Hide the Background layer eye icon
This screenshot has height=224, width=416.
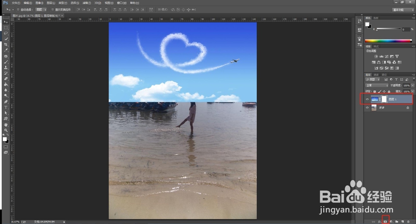click(x=367, y=107)
